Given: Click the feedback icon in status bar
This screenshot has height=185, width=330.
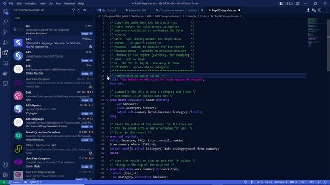Looking at the screenshot, I should [x=319, y=182].
